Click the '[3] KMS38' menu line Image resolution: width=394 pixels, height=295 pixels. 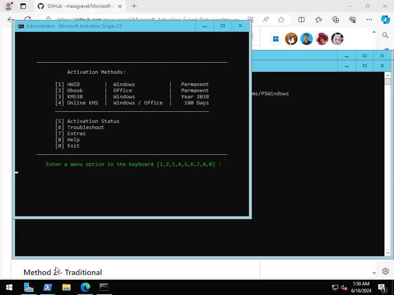coord(132,96)
